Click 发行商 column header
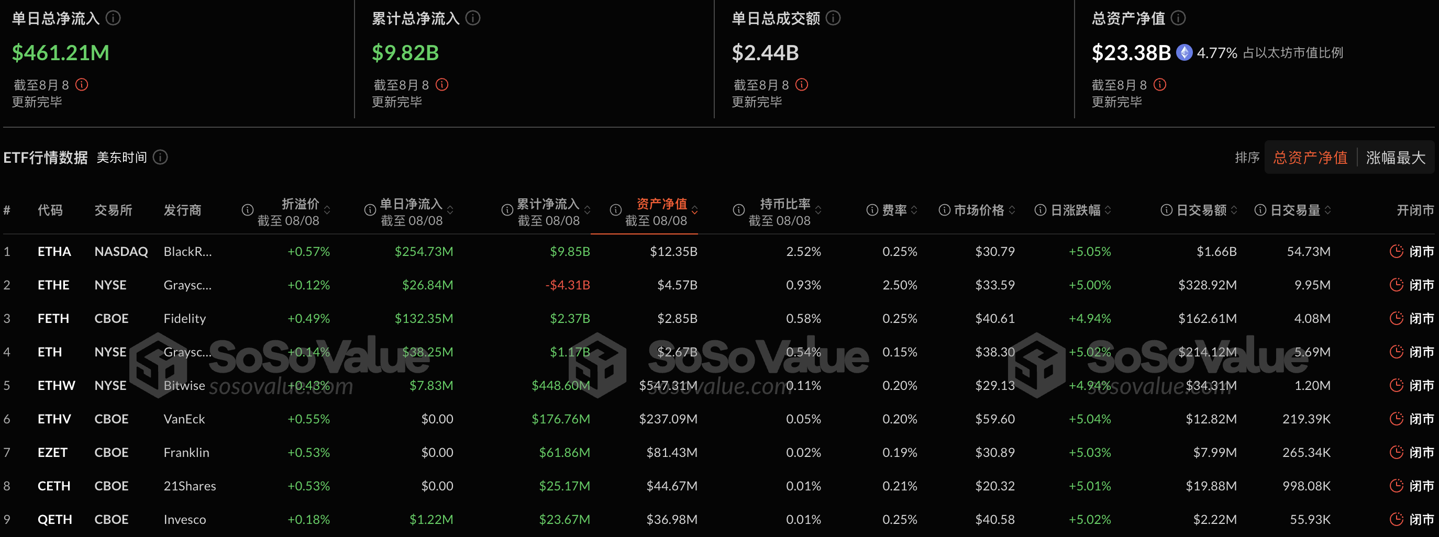 tap(183, 210)
